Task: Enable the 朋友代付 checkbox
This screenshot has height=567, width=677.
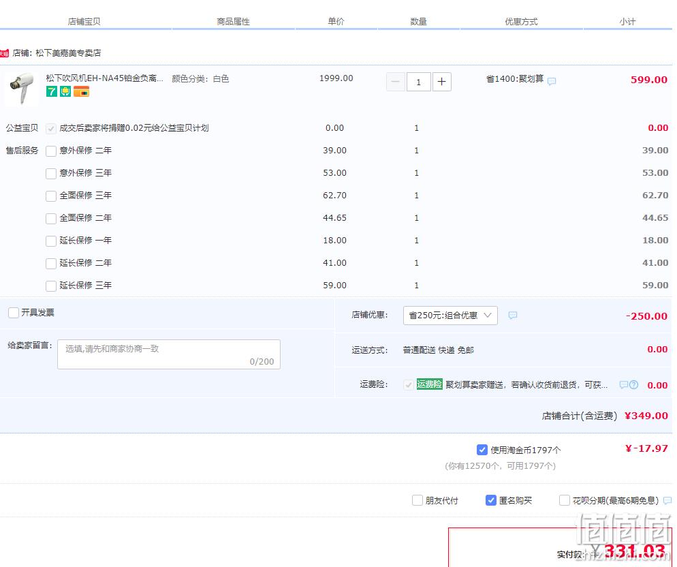Action: tap(417, 500)
